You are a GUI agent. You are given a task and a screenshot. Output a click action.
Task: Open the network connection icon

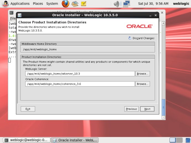pyautogui.click(x=127, y=4)
